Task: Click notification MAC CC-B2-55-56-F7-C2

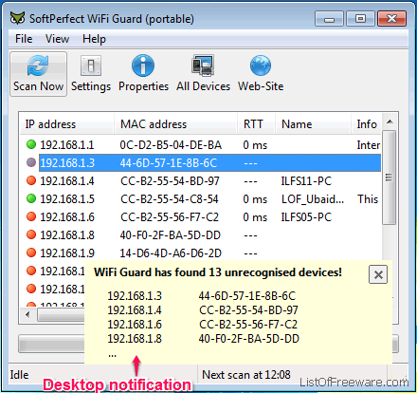Action: tap(248, 325)
